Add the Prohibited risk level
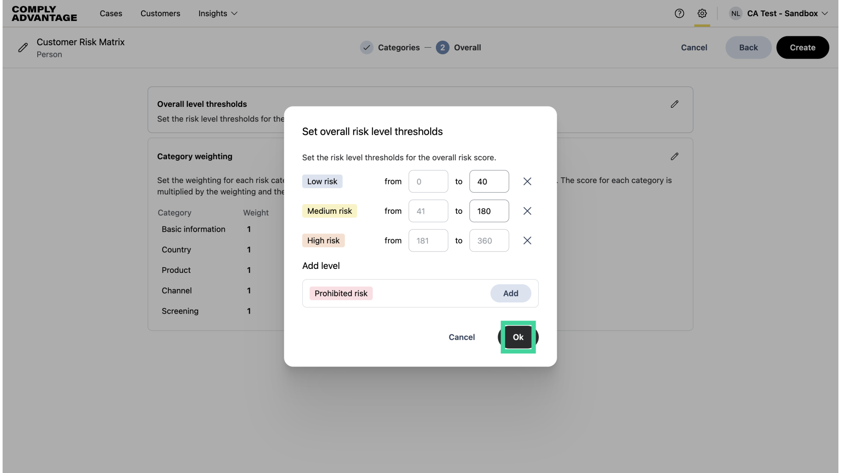Image resolution: width=841 pixels, height=473 pixels. tap(510, 293)
